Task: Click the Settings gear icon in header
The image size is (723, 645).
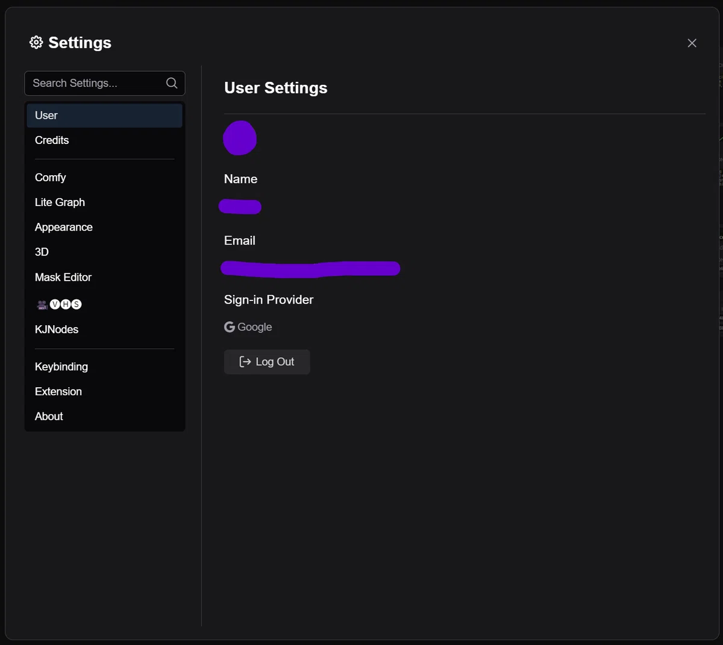Action: pos(36,42)
